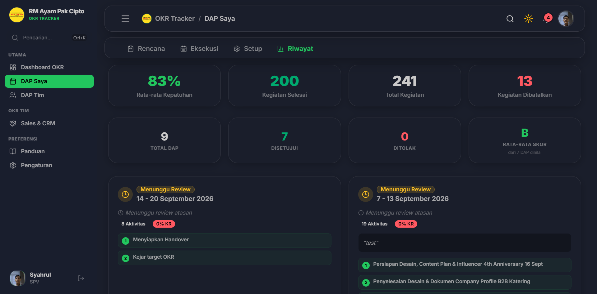Click the 0% KR badge beside 8 Aktivitas

(x=164, y=224)
